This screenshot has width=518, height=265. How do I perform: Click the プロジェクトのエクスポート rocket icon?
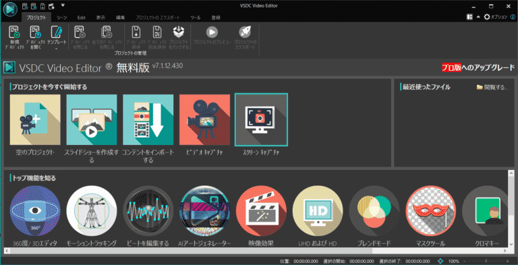[x=245, y=32]
